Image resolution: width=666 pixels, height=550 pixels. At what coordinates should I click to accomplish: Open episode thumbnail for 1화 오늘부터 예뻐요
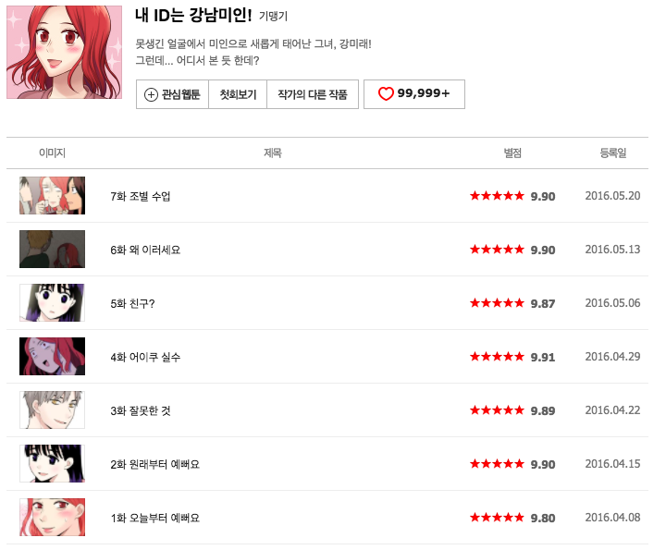pos(52,518)
